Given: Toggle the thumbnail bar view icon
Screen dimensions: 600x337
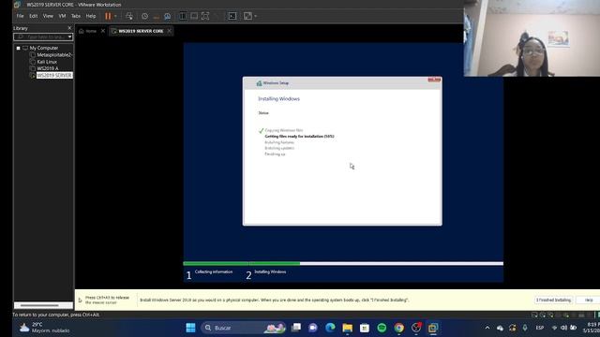Looking at the screenshot, I should tap(194, 16).
